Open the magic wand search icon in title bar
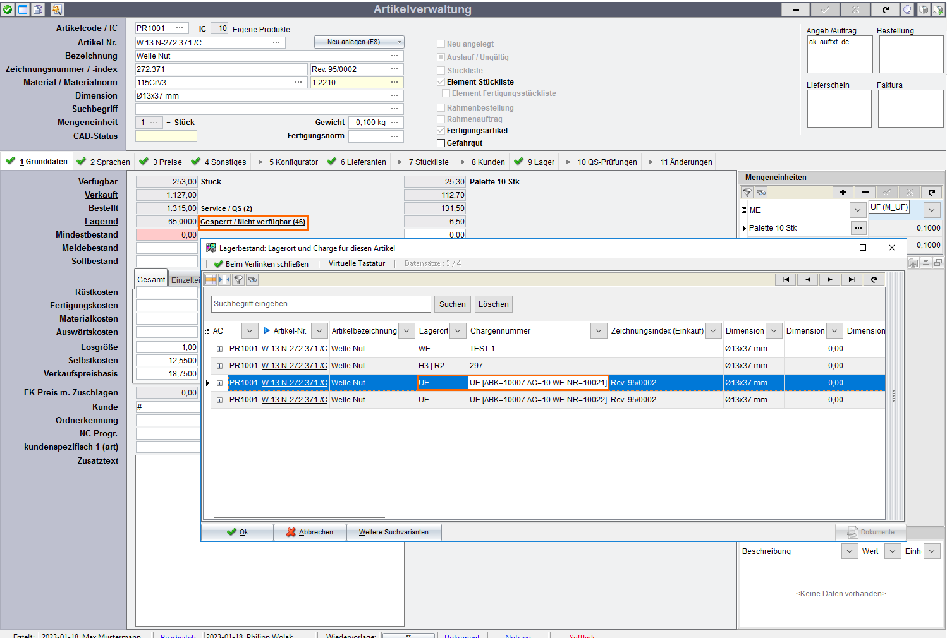The image size is (947, 638). coord(57,9)
